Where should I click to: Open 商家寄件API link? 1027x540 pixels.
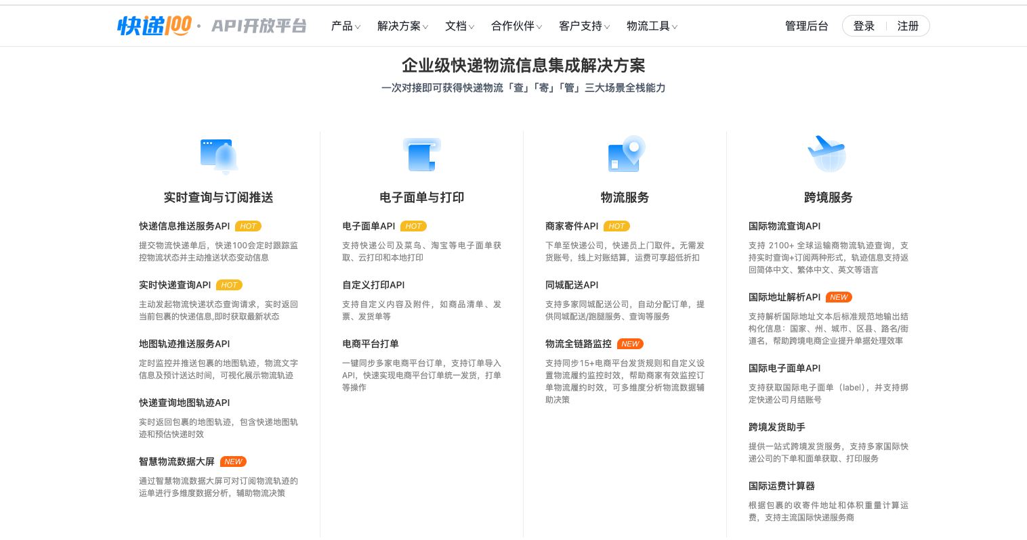572,226
